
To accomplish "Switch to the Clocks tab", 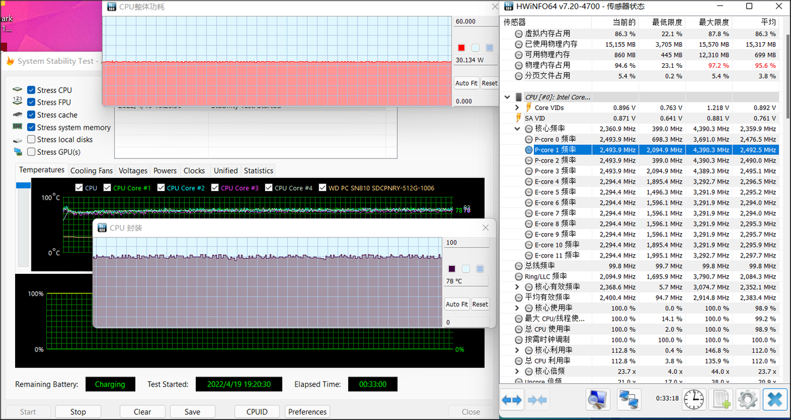I will click(194, 171).
